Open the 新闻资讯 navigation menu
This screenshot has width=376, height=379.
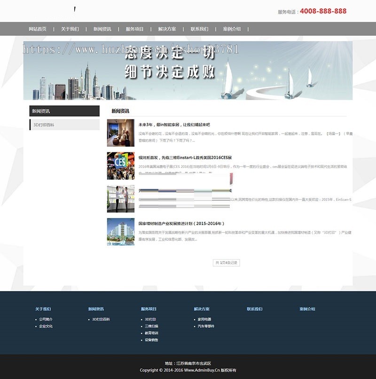click(102, 28)
